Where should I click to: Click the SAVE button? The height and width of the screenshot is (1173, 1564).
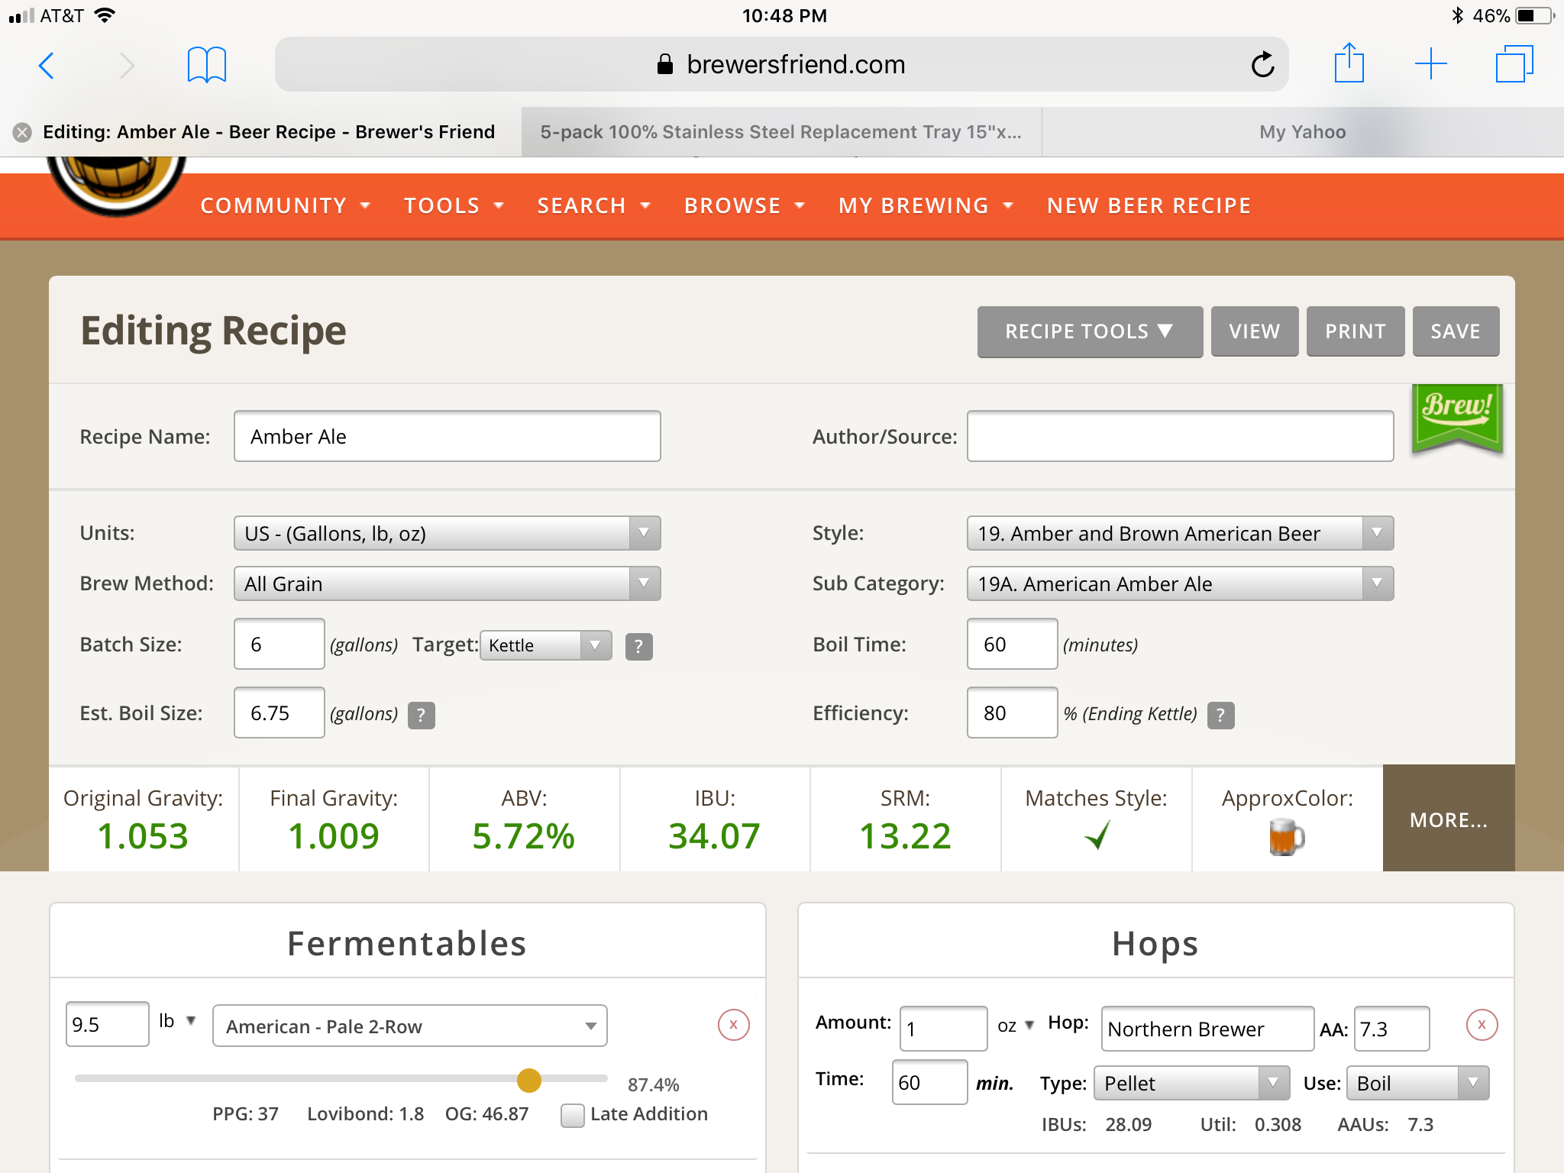tap(1456, 331)
